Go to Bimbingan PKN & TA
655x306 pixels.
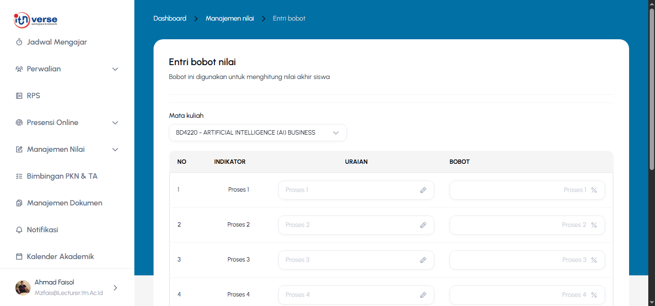62,176
